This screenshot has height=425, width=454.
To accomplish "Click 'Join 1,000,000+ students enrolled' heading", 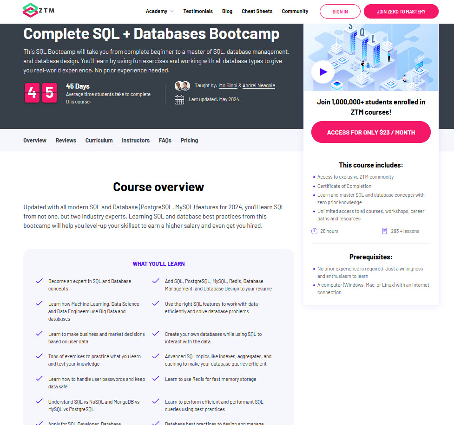I will 371,107.
